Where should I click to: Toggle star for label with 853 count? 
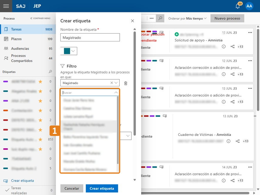pos(40,139)
